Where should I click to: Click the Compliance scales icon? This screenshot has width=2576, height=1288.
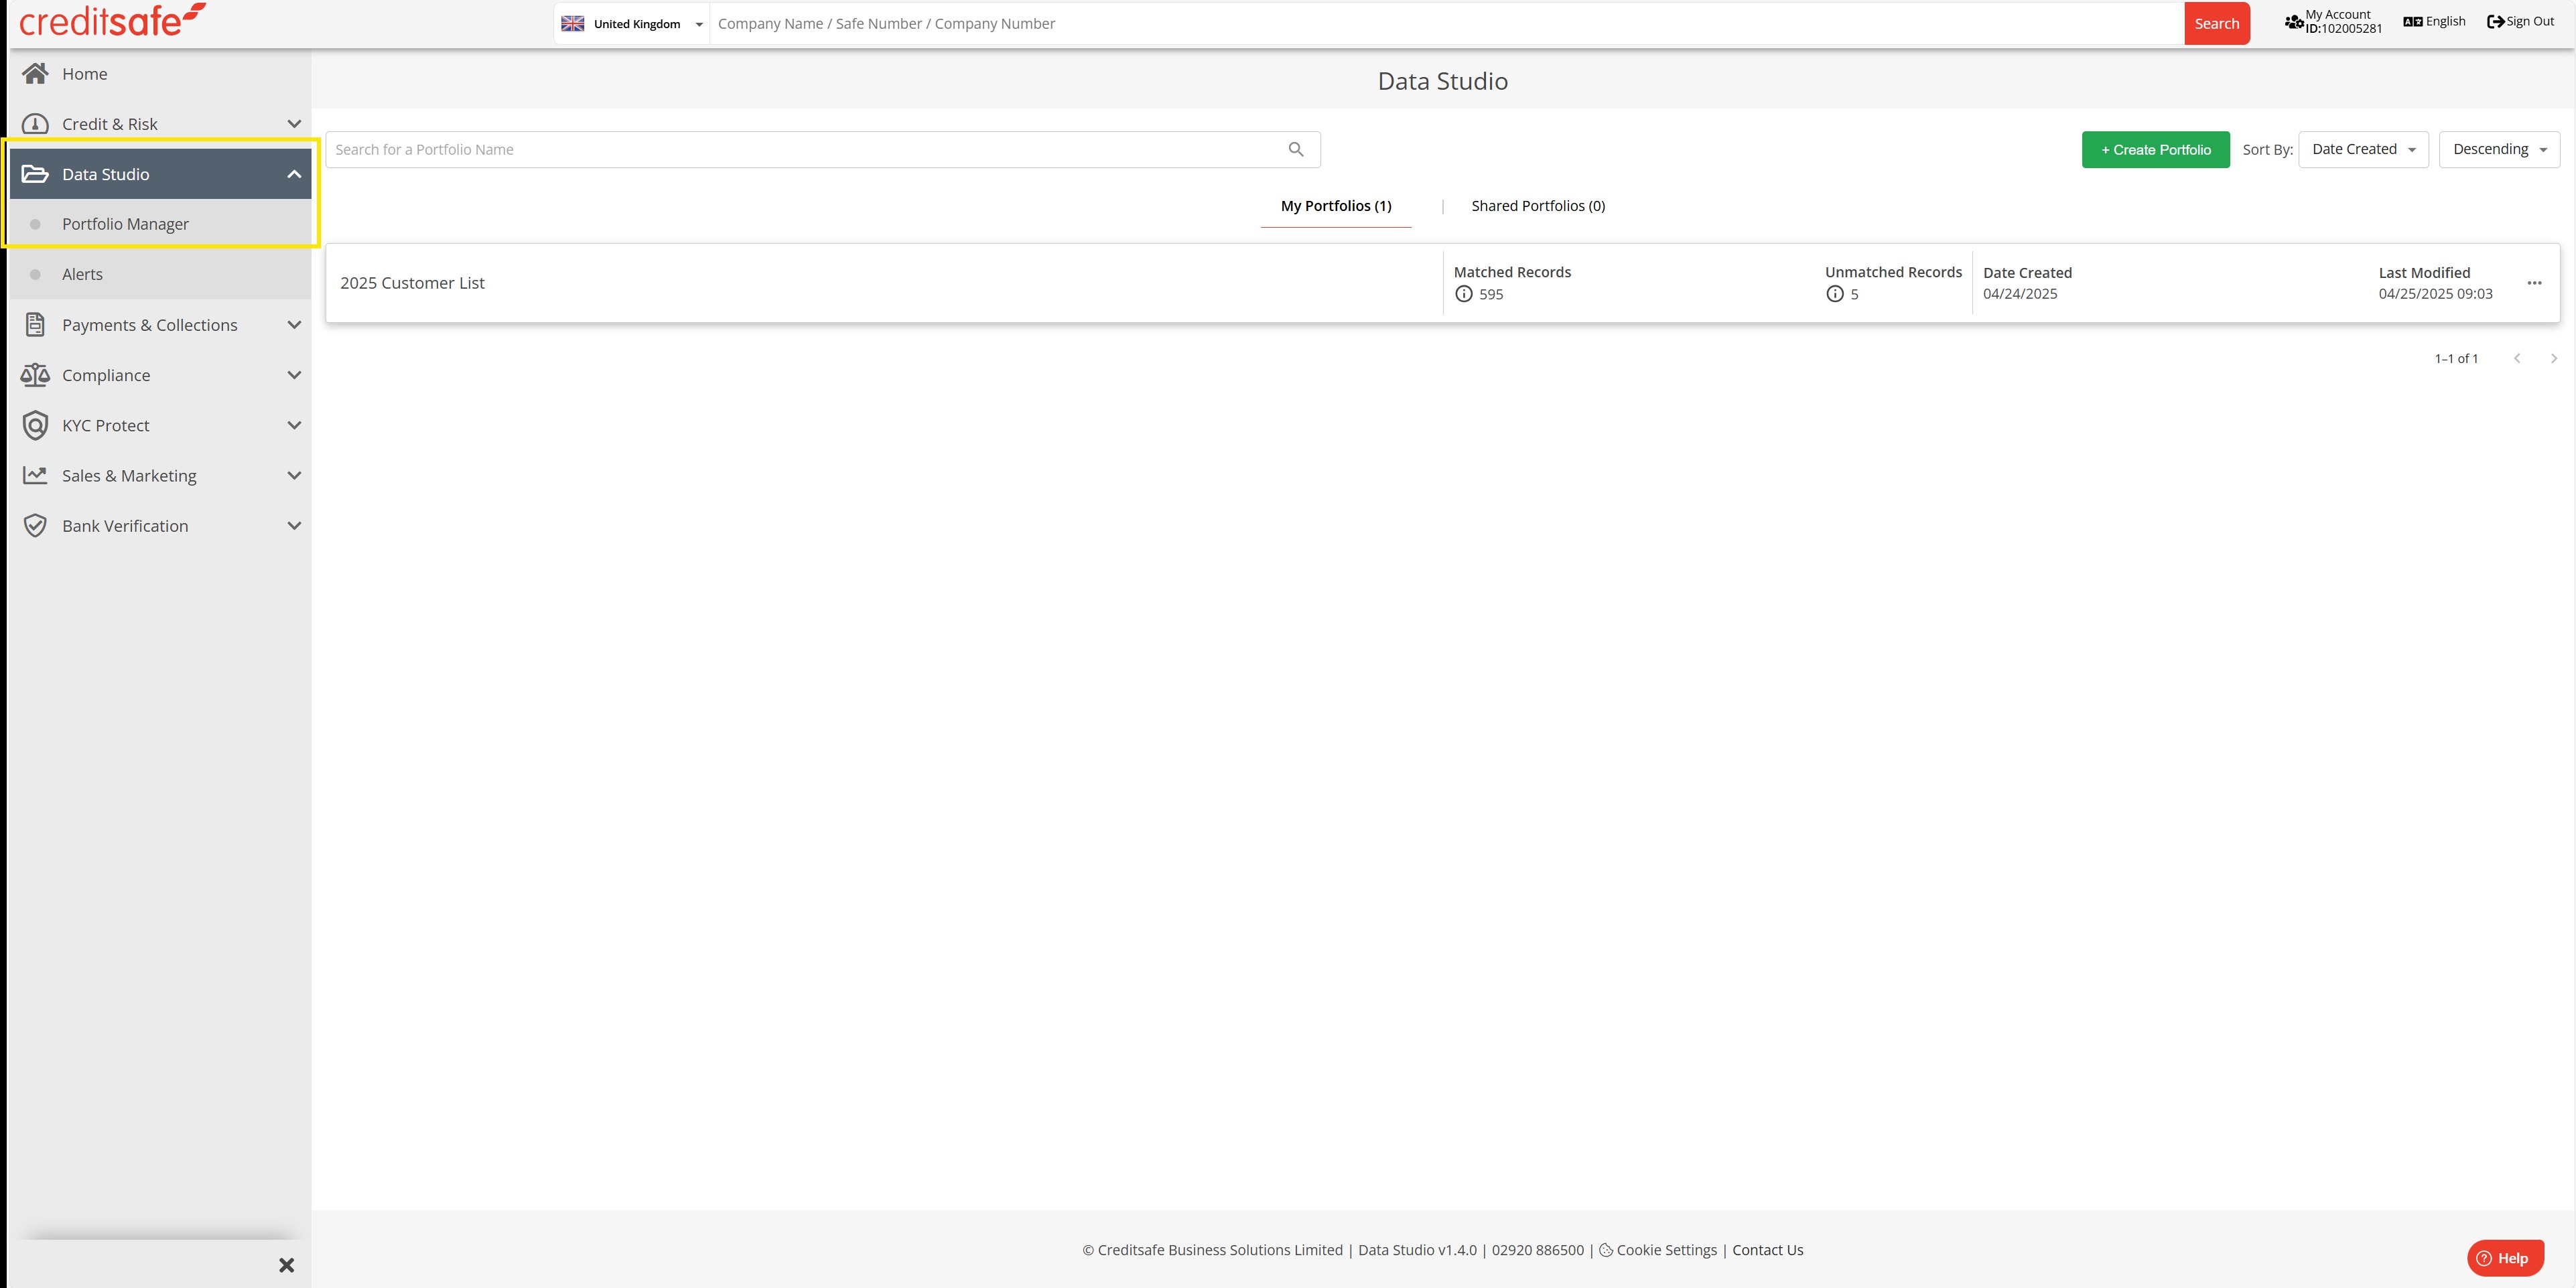pos(35,375)
